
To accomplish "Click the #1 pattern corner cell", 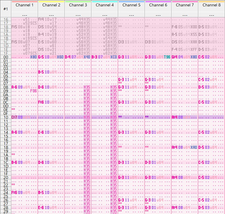I will (x=6, y=9).
